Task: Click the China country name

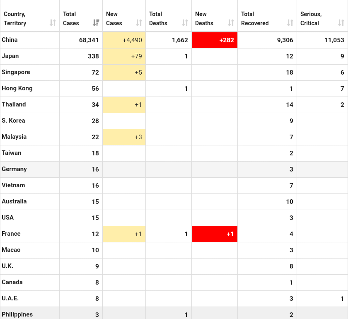Action: pyautogui.click(x=10, y=40)
